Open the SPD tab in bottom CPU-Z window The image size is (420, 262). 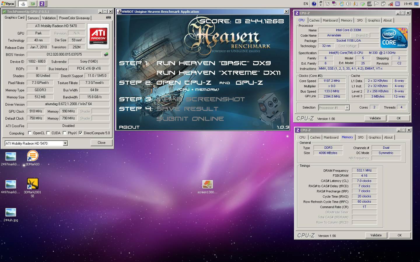tap(361, 137)
